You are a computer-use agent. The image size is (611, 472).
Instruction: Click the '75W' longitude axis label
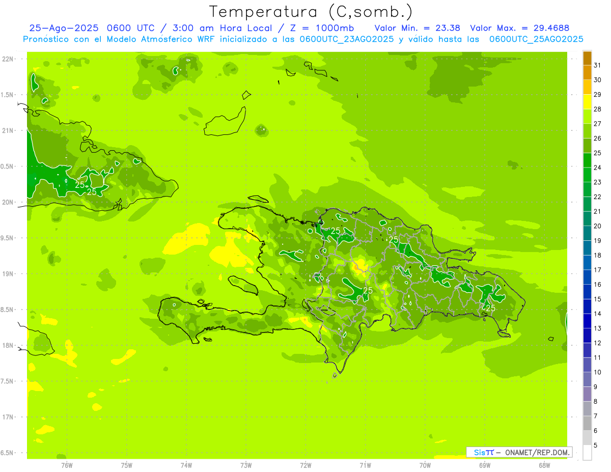coord(126,465)
